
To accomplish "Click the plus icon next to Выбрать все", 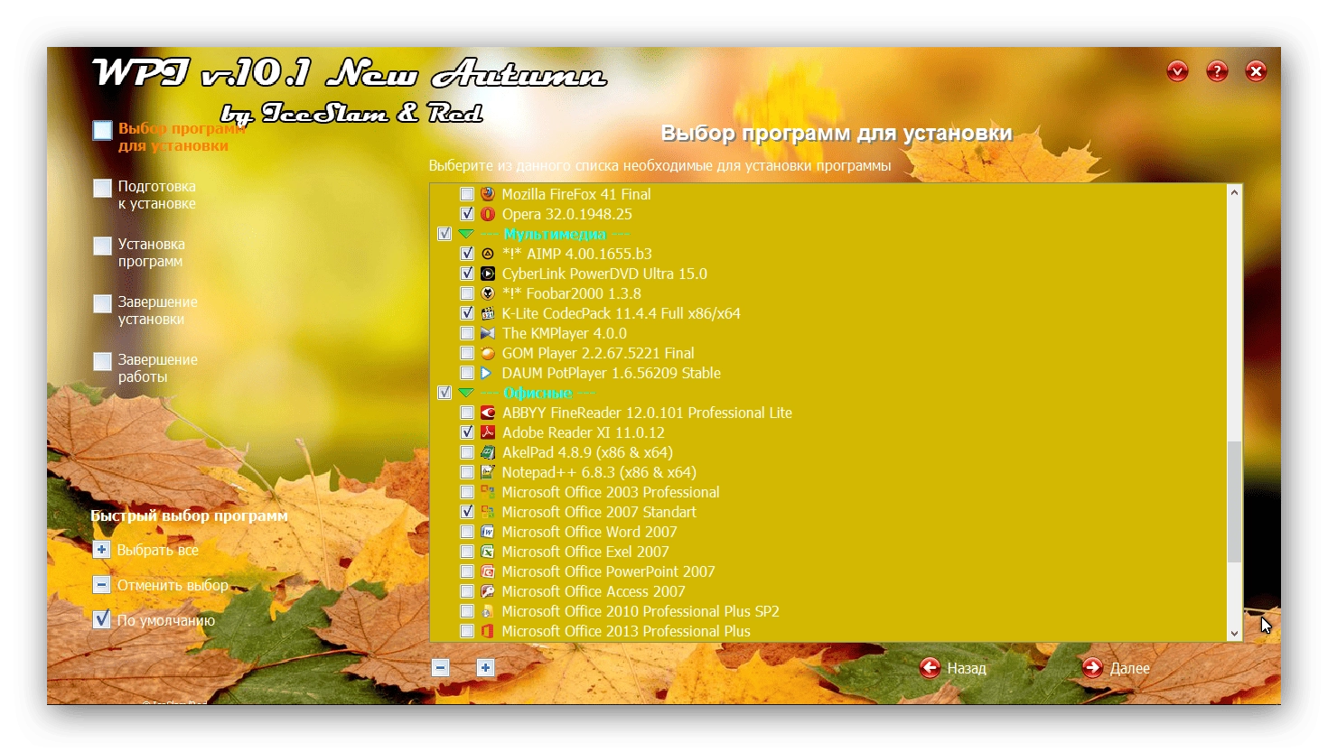I will 102,550.
